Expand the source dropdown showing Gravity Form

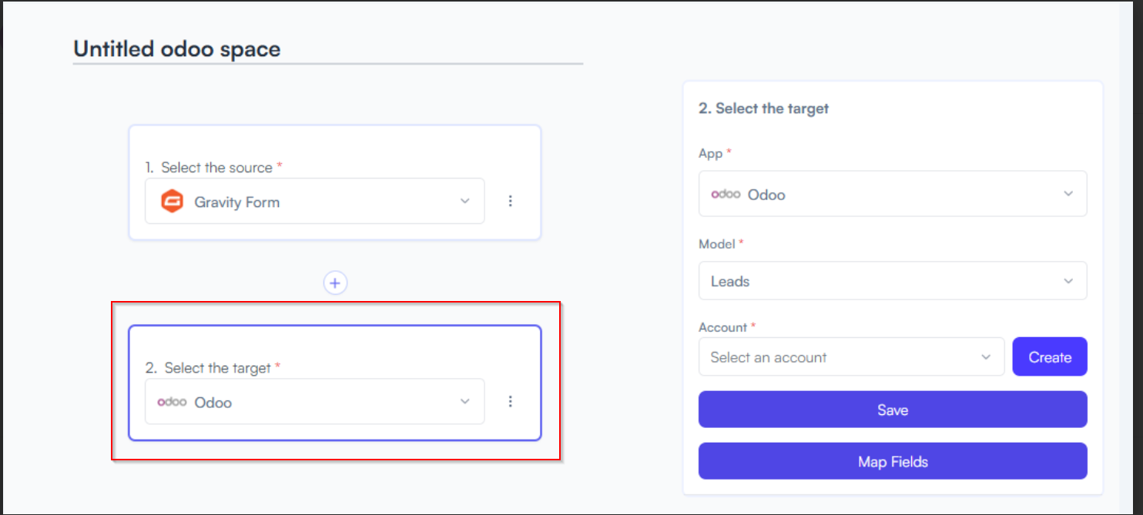(314, 201)
